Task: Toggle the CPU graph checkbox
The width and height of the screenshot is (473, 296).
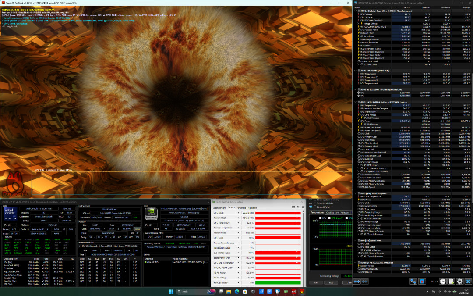Action: (x=320, y=218)
